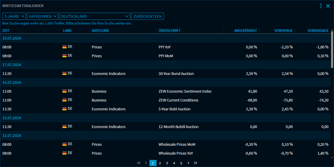Jump to the first page of results

[139, 163]
